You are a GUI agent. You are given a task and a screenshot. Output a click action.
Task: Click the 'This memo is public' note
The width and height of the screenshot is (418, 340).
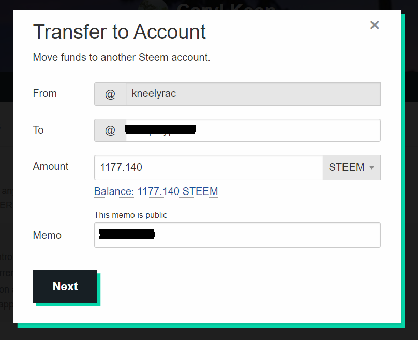tap(130, 215)
